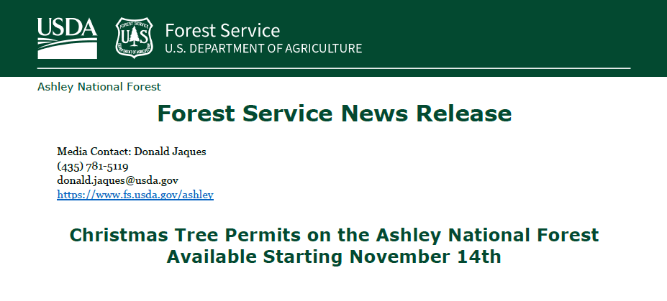Click the phone number (435) 781-5119
Image resolution: width=667 pixels, height=301 pixels.
point(93,166)
